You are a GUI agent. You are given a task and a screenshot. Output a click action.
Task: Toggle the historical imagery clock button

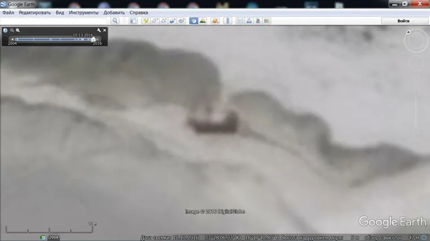(193, 21)
